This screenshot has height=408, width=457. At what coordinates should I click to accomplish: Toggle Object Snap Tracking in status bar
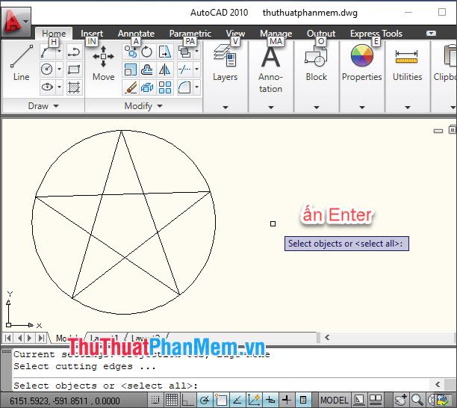237,400
